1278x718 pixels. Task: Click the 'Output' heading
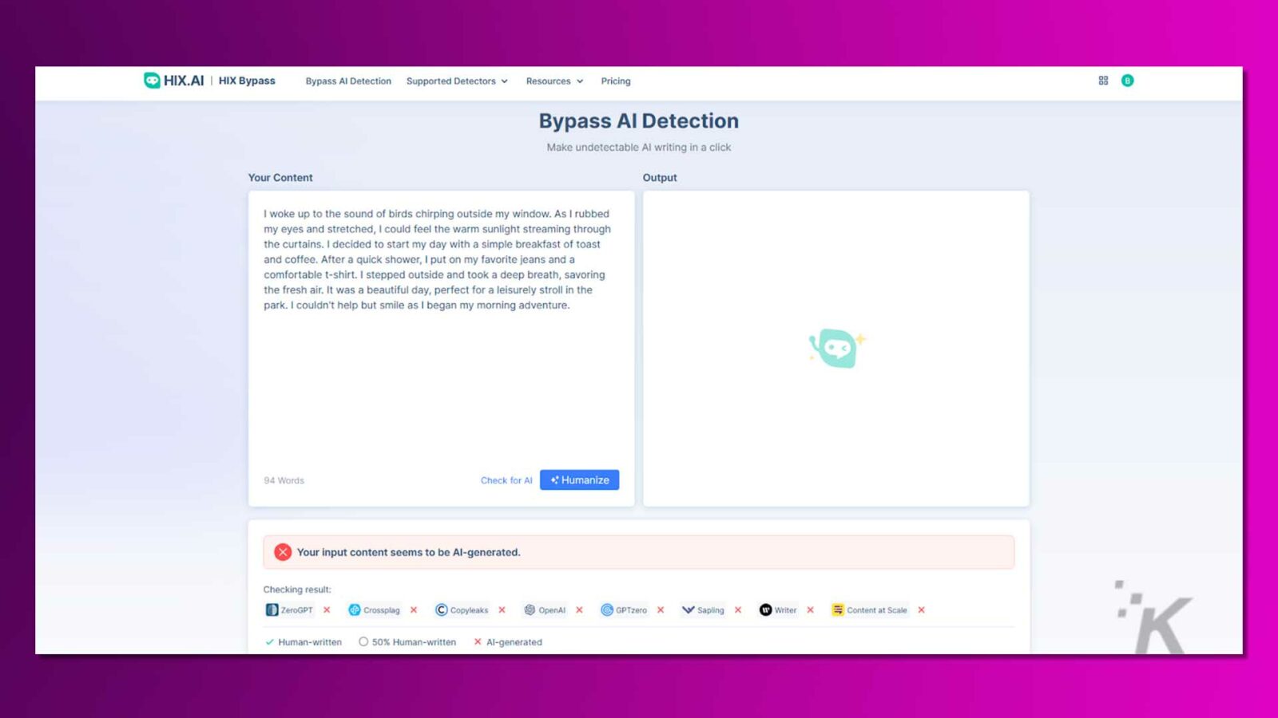pos(660,178)
